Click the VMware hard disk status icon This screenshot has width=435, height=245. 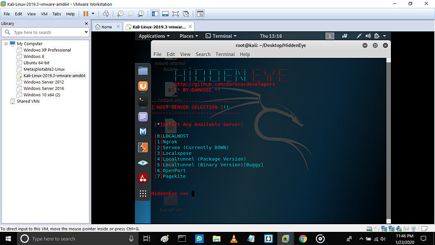coord(369,229)
